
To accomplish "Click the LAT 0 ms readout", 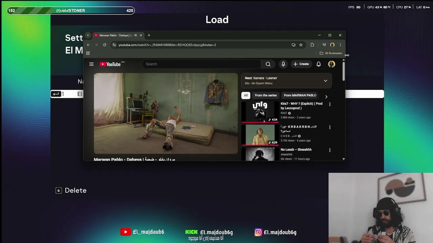I will click(423, 7).
